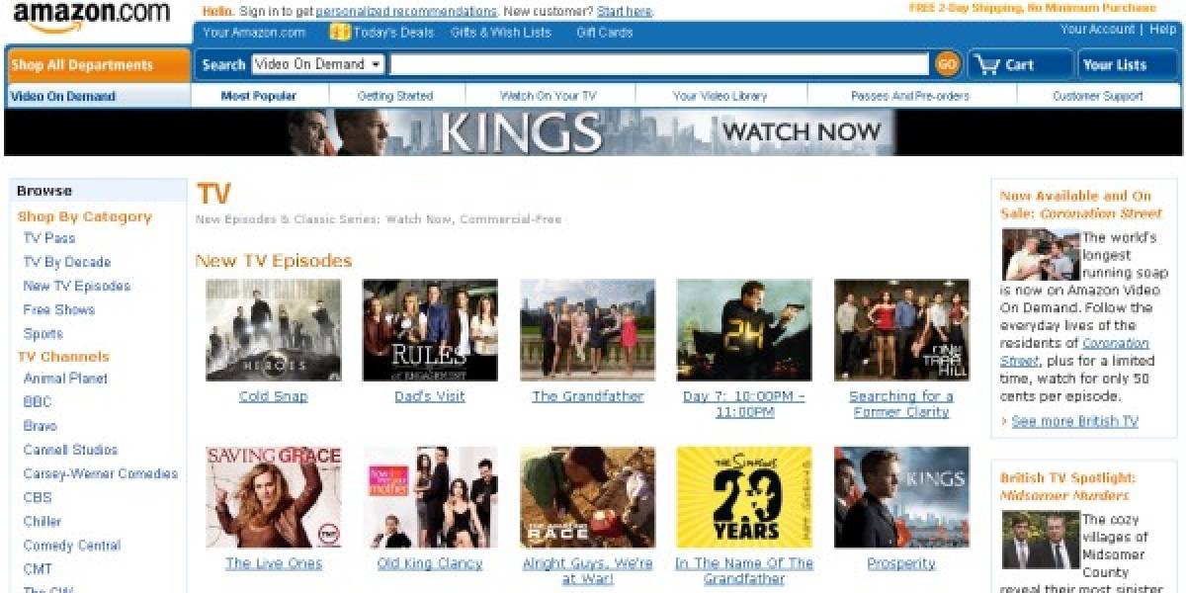Open Comedy Central channel
Image resolution: width=1186 pixels, height=593 pixels.
(x=72, y=546)
